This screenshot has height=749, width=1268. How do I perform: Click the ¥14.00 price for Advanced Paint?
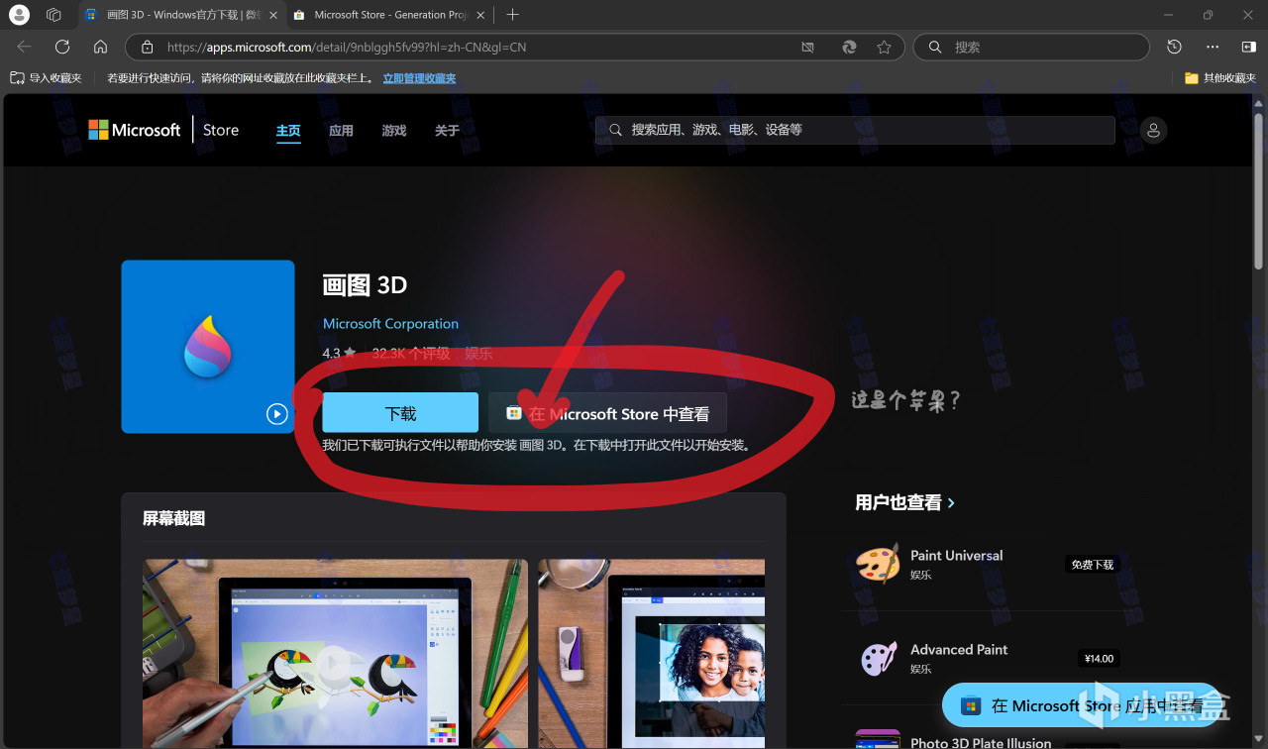pos(1099,658)
